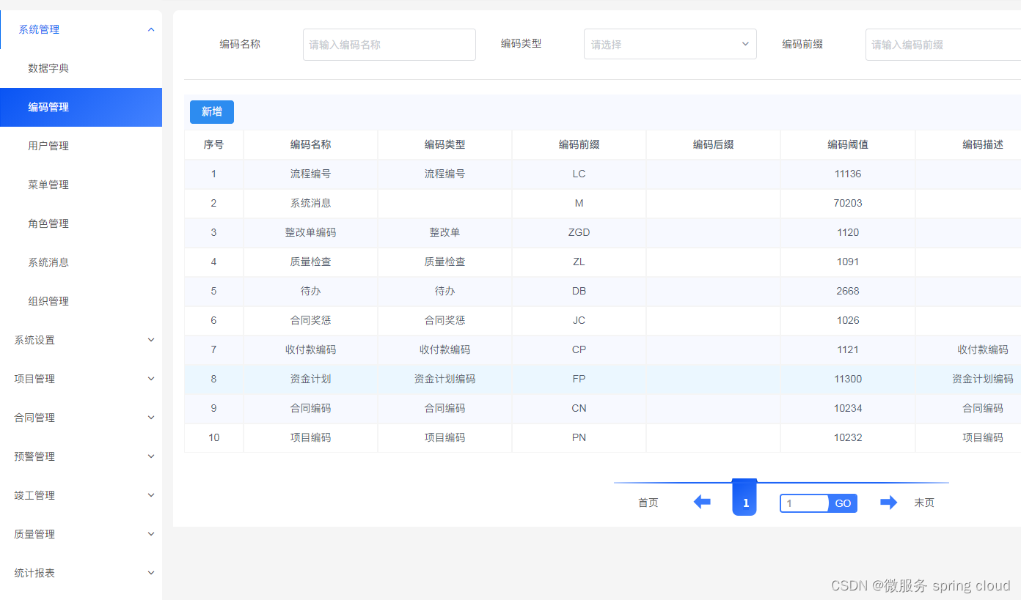Open 菜单管理 in sidebar

81,185
